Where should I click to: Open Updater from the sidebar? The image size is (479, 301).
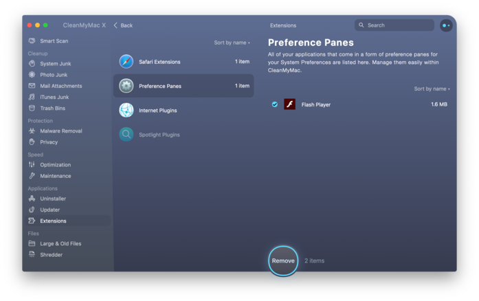click(x=49, y=210)
